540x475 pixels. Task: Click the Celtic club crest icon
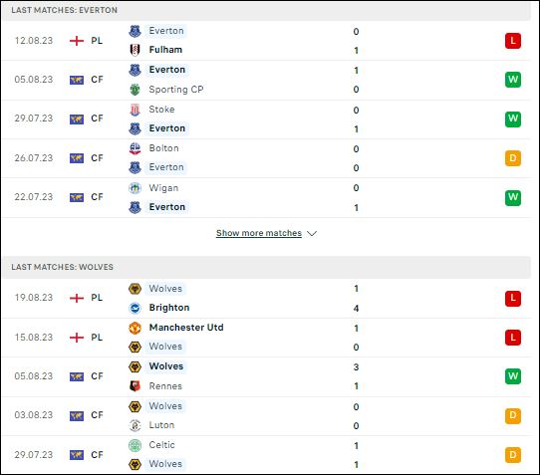(x=135, y=445)
